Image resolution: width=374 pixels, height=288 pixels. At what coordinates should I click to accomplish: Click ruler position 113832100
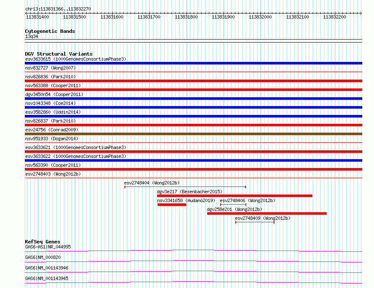[298, 17]
